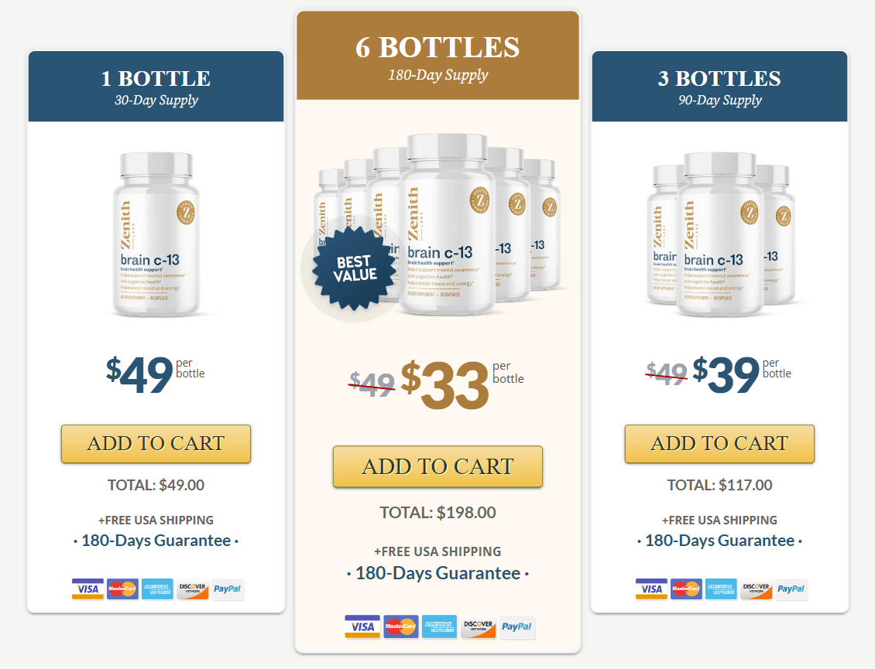
Task: Add the 6 Bottles supply to cart
Action: [437, 466]
